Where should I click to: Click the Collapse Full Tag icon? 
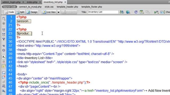4,30
